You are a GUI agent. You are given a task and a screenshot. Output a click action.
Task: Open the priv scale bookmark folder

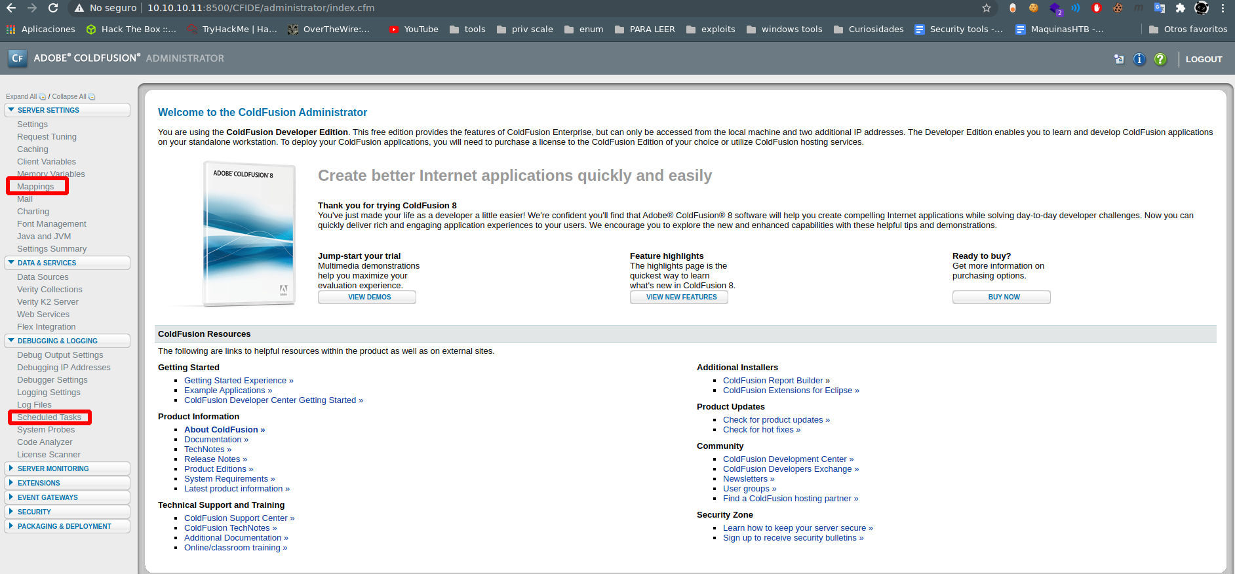(x=524, y=29)
